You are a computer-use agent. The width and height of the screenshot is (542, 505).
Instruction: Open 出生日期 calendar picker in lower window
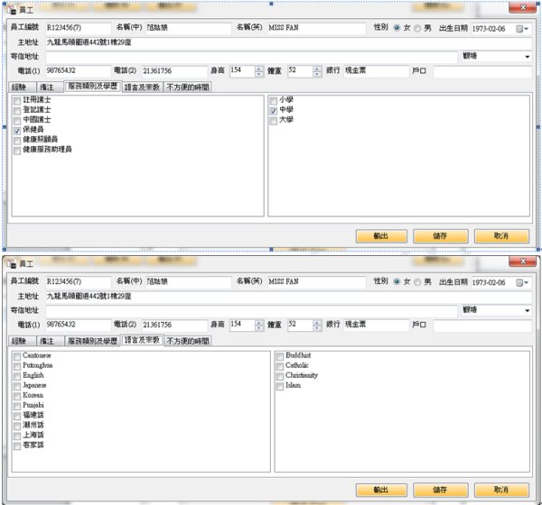(522, 282)
